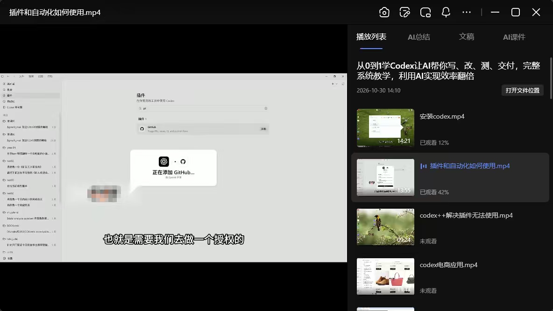Select the codex电商应用.mp4 thumbnail
553x311 pixels.
pos(385,276)
